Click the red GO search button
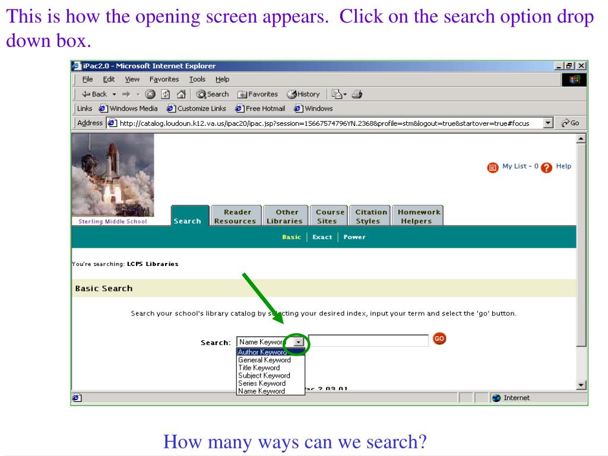Screen dimensions: 608x456 tap(439, 338)
